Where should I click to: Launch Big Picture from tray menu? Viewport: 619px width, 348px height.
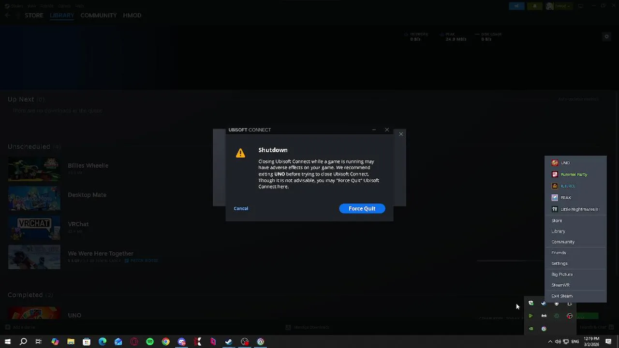click(x=575, y=275)
